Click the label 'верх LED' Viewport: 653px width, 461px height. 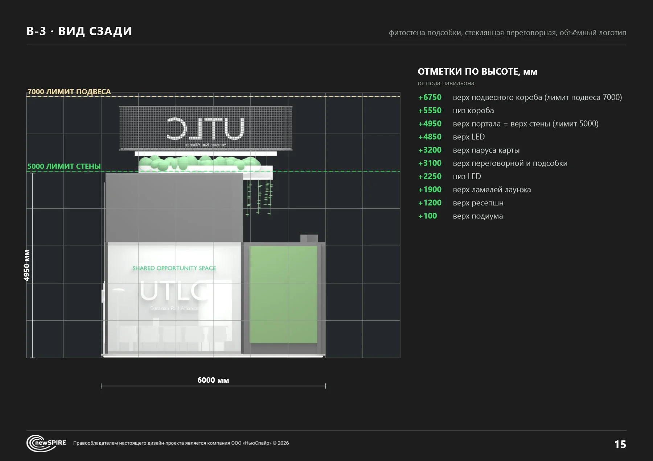469,137
